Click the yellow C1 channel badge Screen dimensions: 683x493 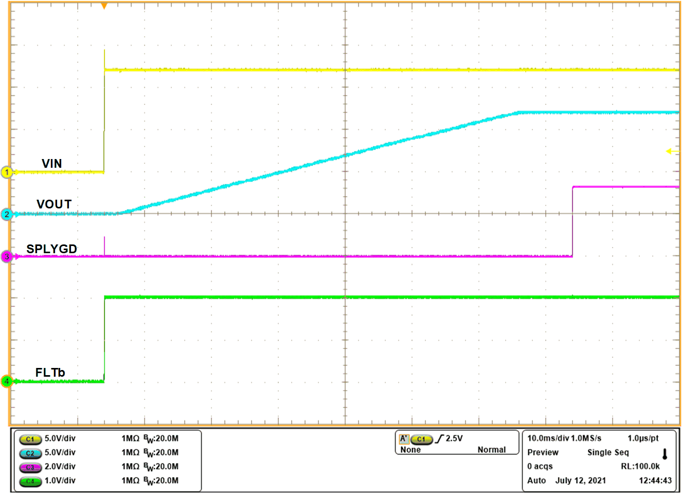coord(30,439)
